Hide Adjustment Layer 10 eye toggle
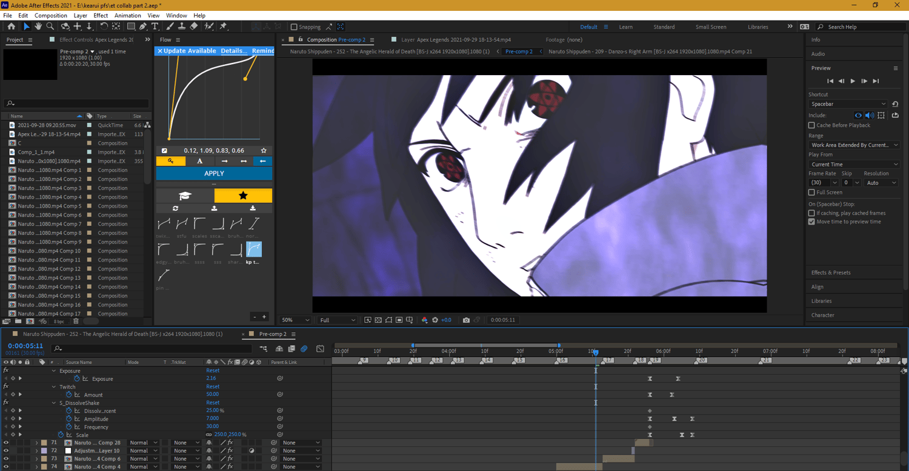This screenshot has height=471, width=909. pyautogui.click(x=6, y=451)
